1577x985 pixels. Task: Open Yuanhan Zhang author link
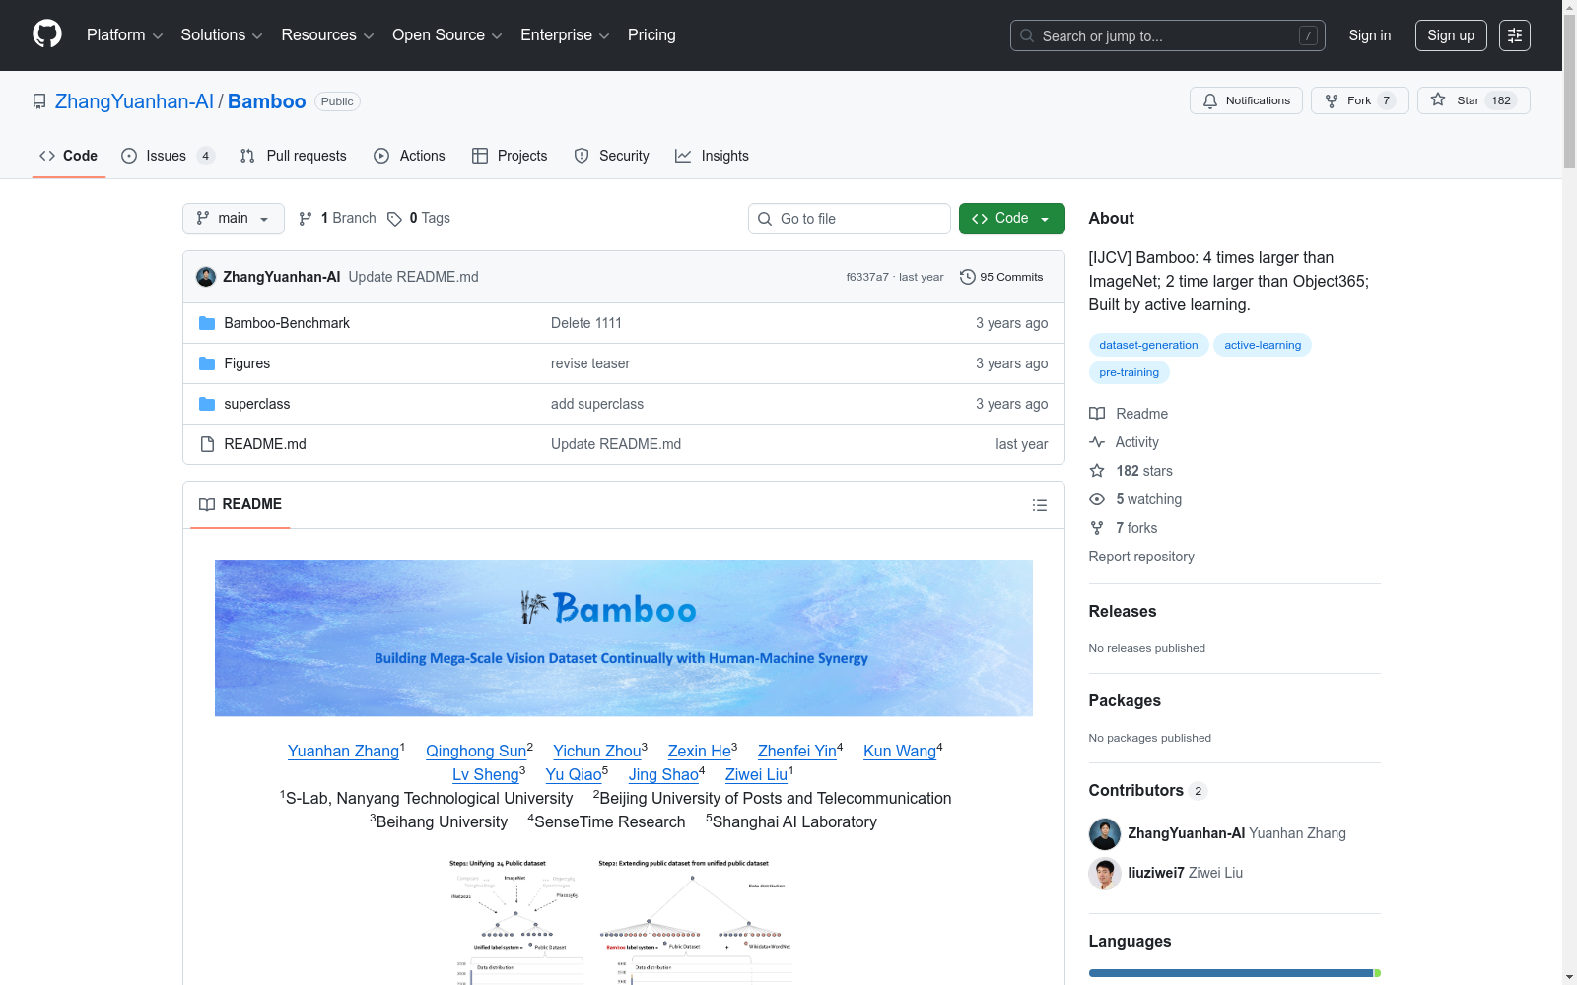click(343, 751)
